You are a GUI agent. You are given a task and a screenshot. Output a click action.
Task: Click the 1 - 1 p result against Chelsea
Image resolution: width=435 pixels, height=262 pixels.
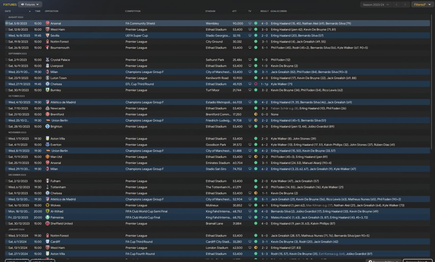[265, 84]
